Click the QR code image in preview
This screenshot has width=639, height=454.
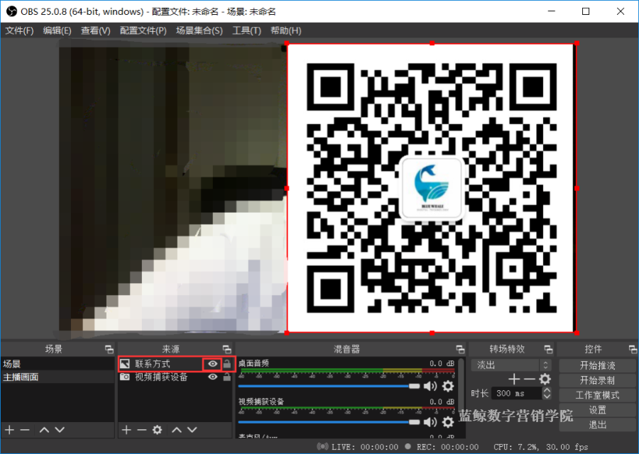(432, 188)
